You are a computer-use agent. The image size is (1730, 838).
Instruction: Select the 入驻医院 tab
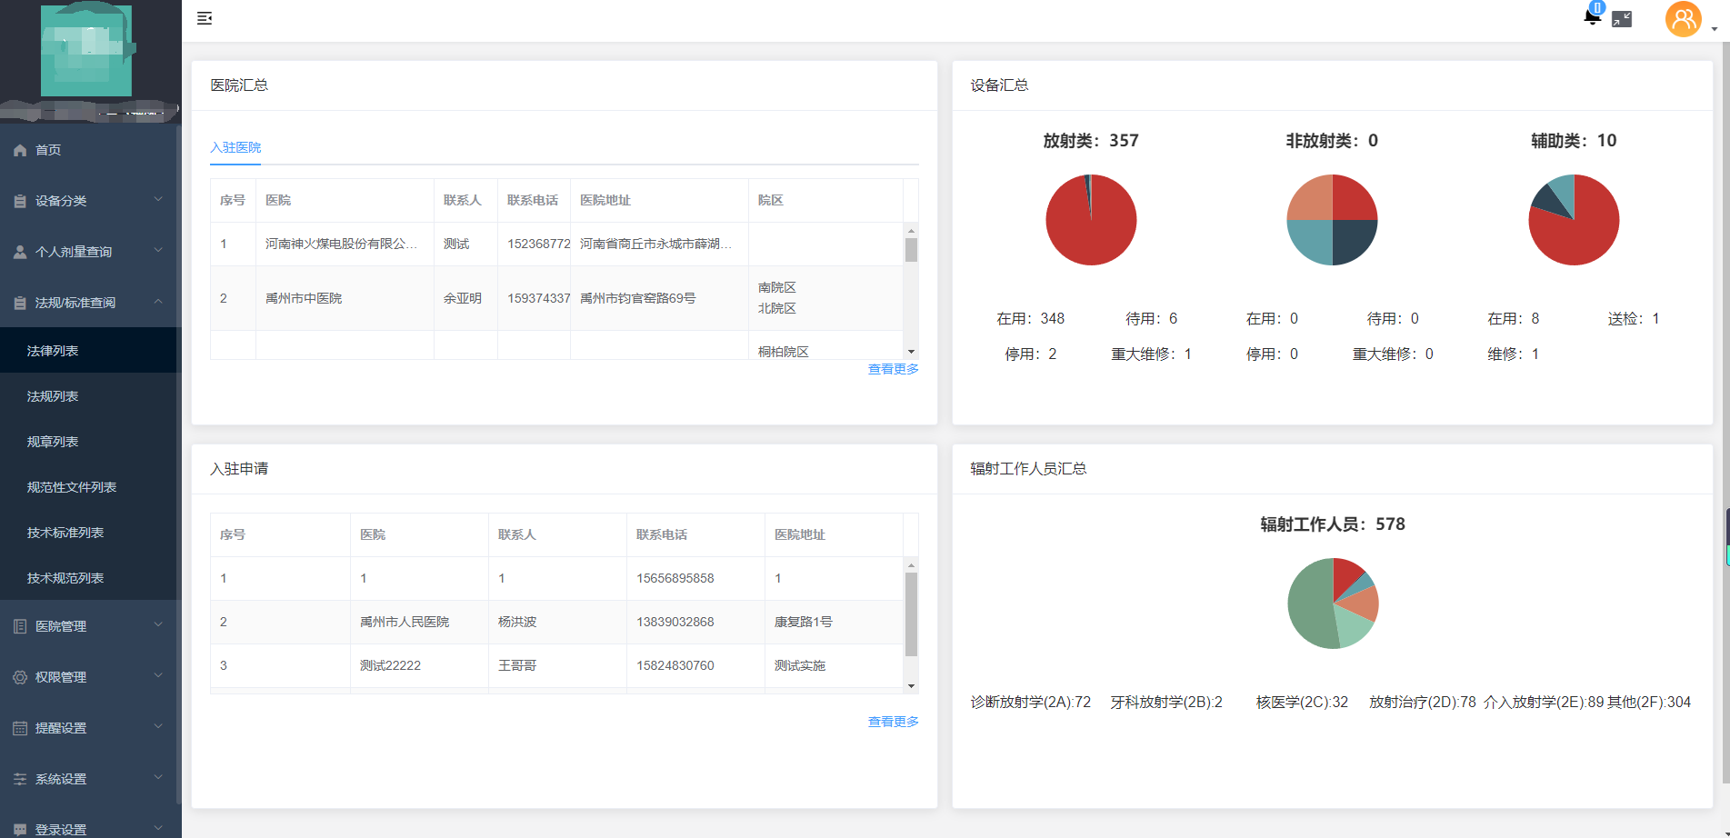[x=235, y=147]
